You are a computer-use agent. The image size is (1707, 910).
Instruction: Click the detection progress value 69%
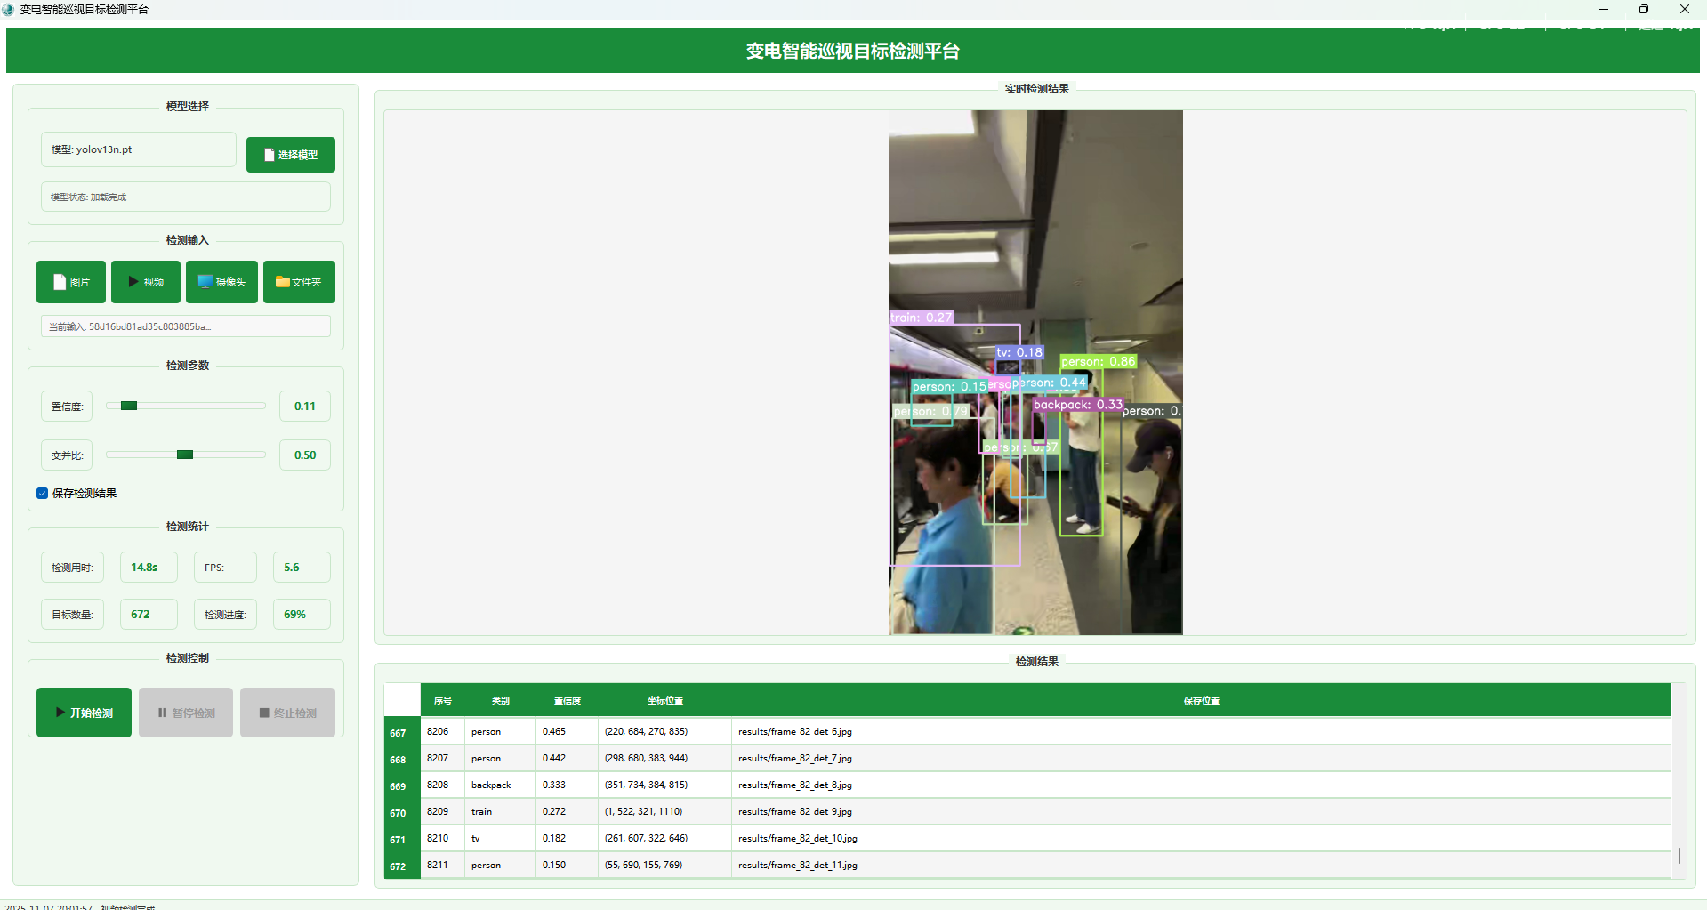[x=302, y=614]
